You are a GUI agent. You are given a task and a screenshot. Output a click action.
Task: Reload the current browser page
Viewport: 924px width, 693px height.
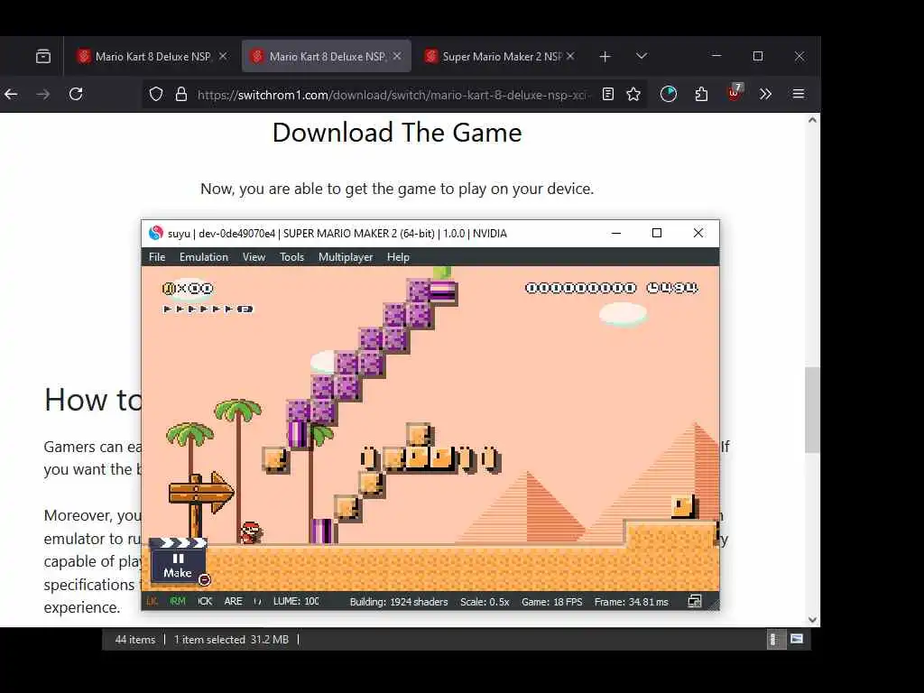(x=76, y=94)
